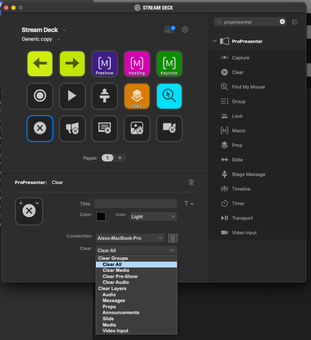The width and height of the screenshot is (311, 340).
Task: Open the black Color swatch picker
Action: click(x=101, y=216)
